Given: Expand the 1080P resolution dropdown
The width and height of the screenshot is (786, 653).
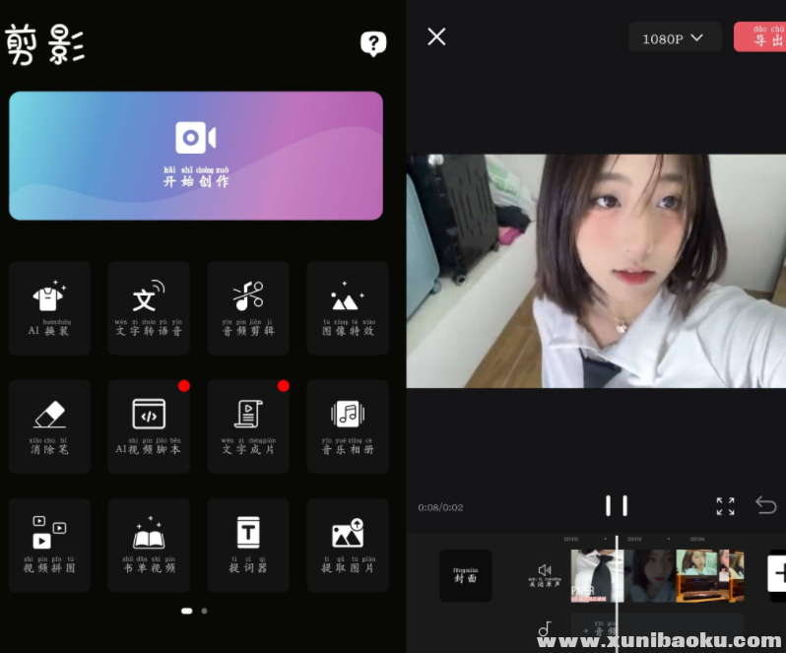Looking at the screenshot, I should pyautogui.click(x=674, y=38).
